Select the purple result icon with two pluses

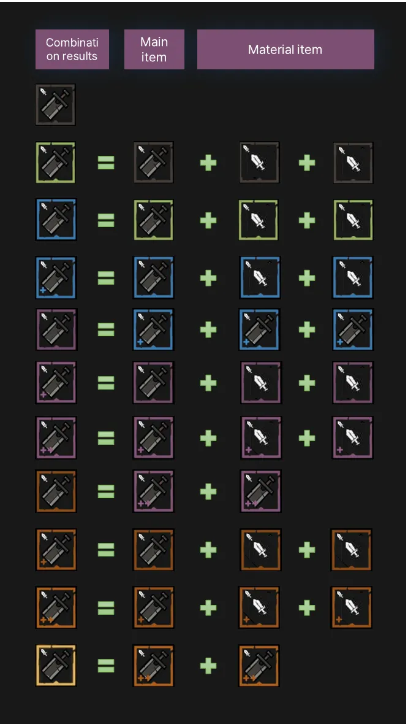[56, 437]
